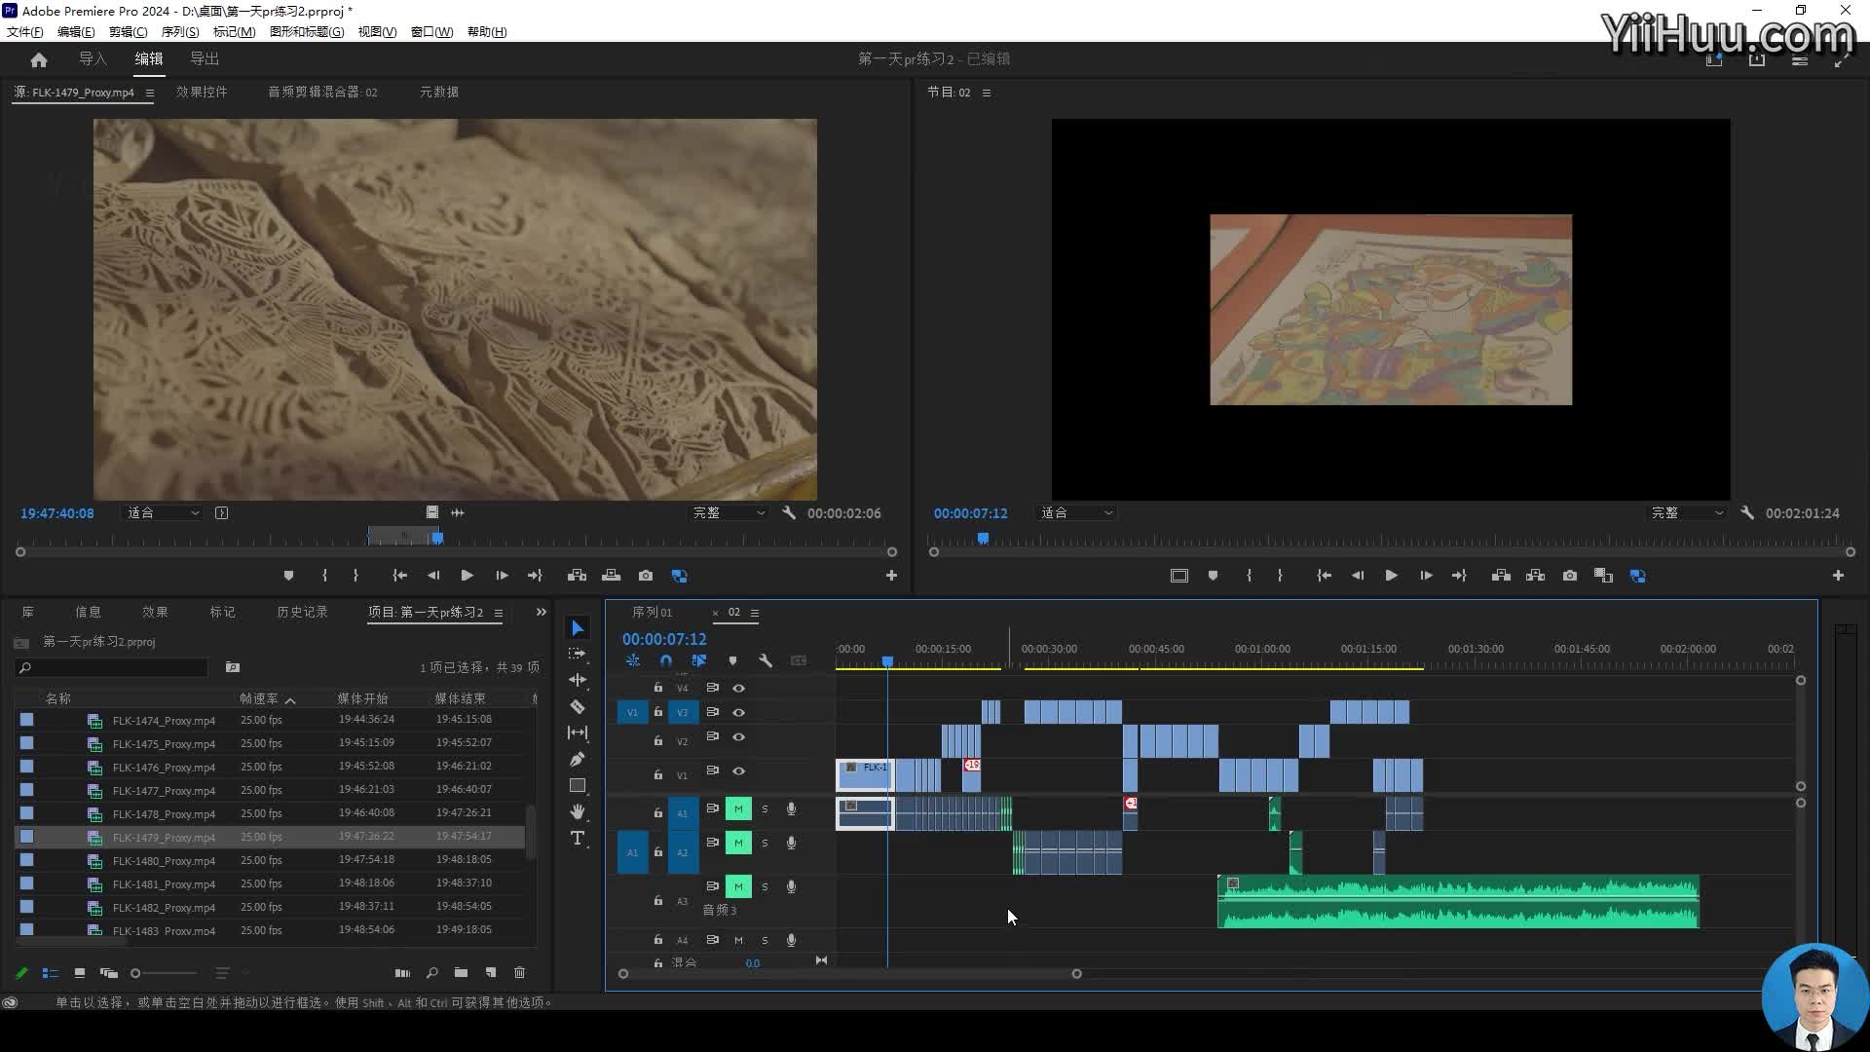Open sequence 02 panel menu

click(755, 613)
